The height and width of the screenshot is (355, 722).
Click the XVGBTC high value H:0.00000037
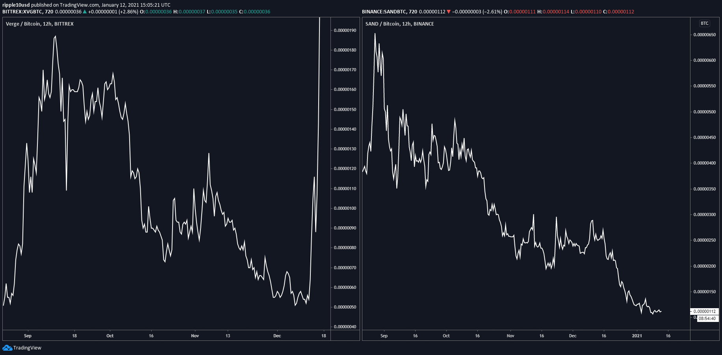(189, 11)
